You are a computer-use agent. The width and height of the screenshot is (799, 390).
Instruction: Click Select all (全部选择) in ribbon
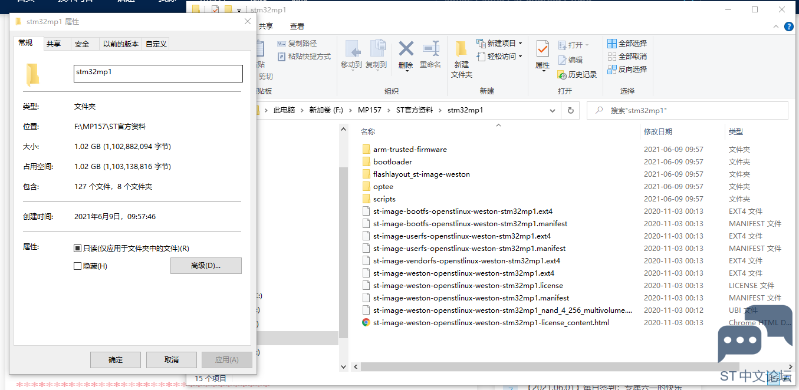coord(627,44)
